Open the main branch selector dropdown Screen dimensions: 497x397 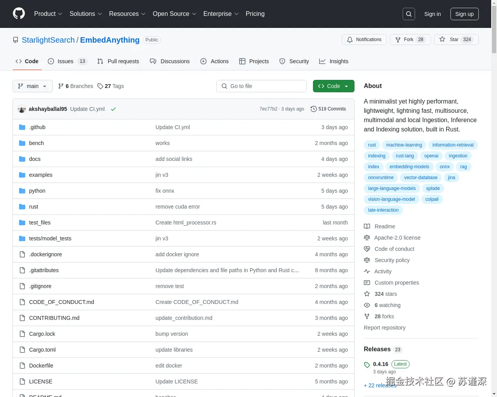click(32, 86)
